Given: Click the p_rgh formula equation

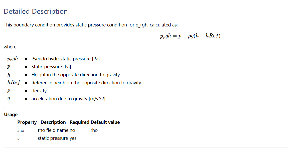Looking at the screenshot, I should (x=190, y=36).
